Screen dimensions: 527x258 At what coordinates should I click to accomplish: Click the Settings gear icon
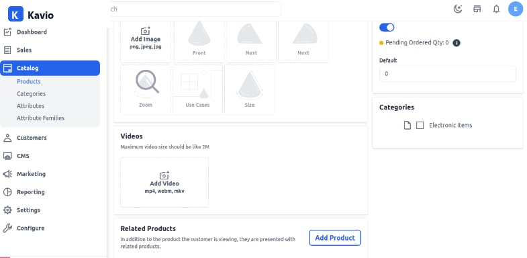point(7,210)
